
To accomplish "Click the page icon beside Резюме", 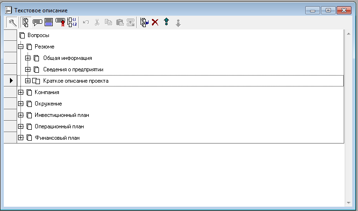I will [x=29, y=47].
